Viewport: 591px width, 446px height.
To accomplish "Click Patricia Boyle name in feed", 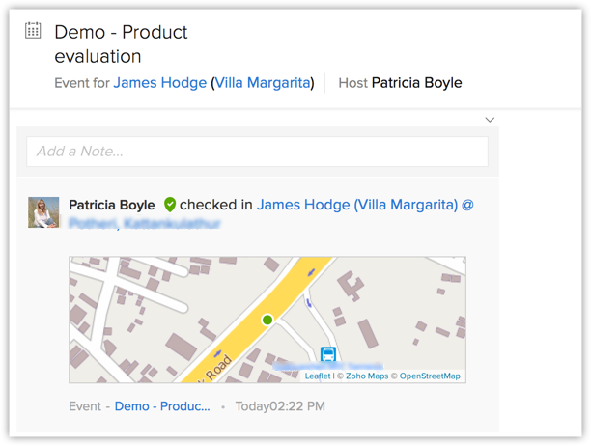I will [x=112, y=205].
